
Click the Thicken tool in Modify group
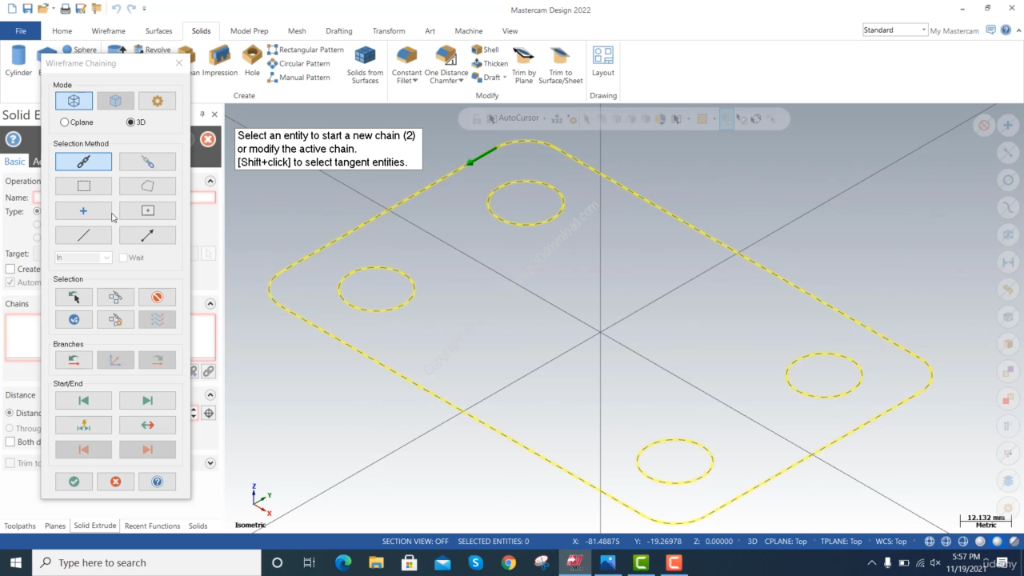490,63
